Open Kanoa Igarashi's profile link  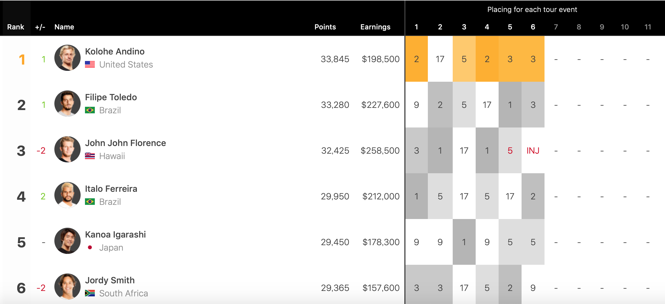pos(115,235)
